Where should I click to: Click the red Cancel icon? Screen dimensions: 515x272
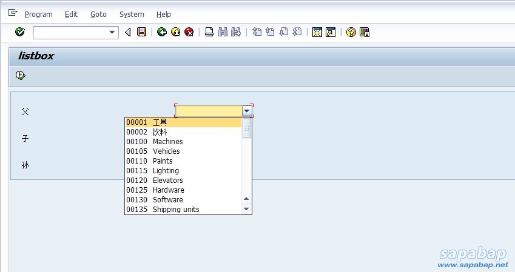(x=189, y=32)
